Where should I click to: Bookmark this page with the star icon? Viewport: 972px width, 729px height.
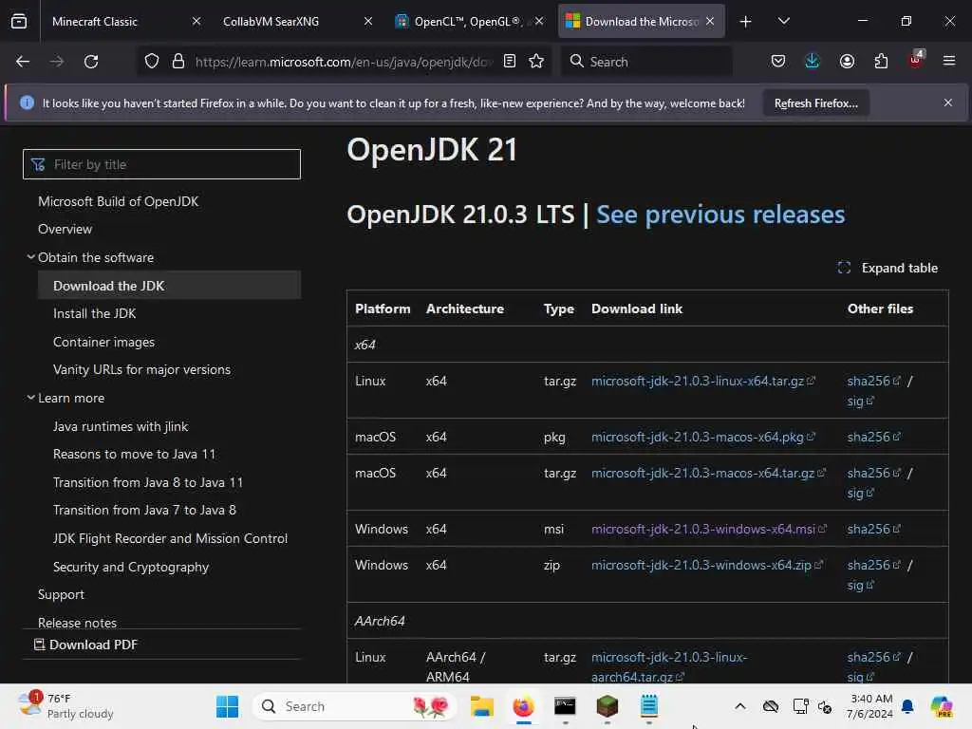click(x=537, y=62)
